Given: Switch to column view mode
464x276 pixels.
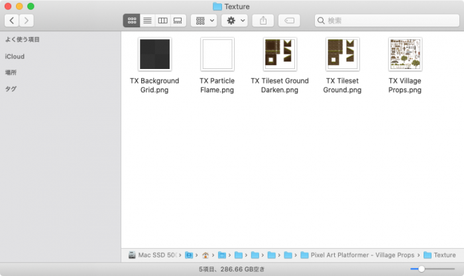Looking at the screenshot, I should point(162,21).
